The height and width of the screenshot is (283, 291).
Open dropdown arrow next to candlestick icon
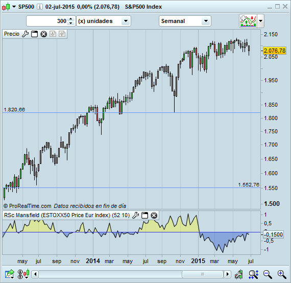[x=14, y=7]
